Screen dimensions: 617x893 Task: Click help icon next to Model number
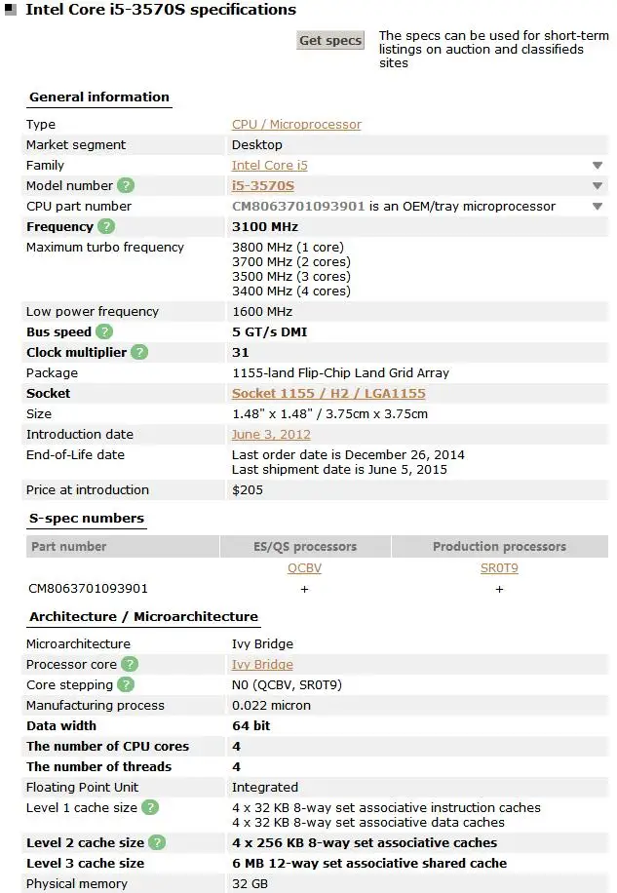click(126, 185)
